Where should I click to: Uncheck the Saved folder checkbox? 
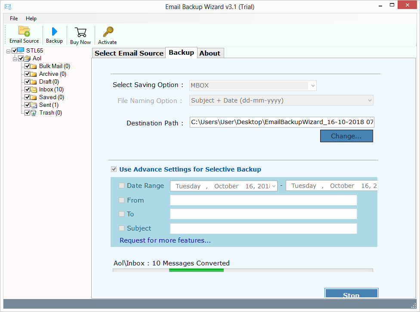27,97
